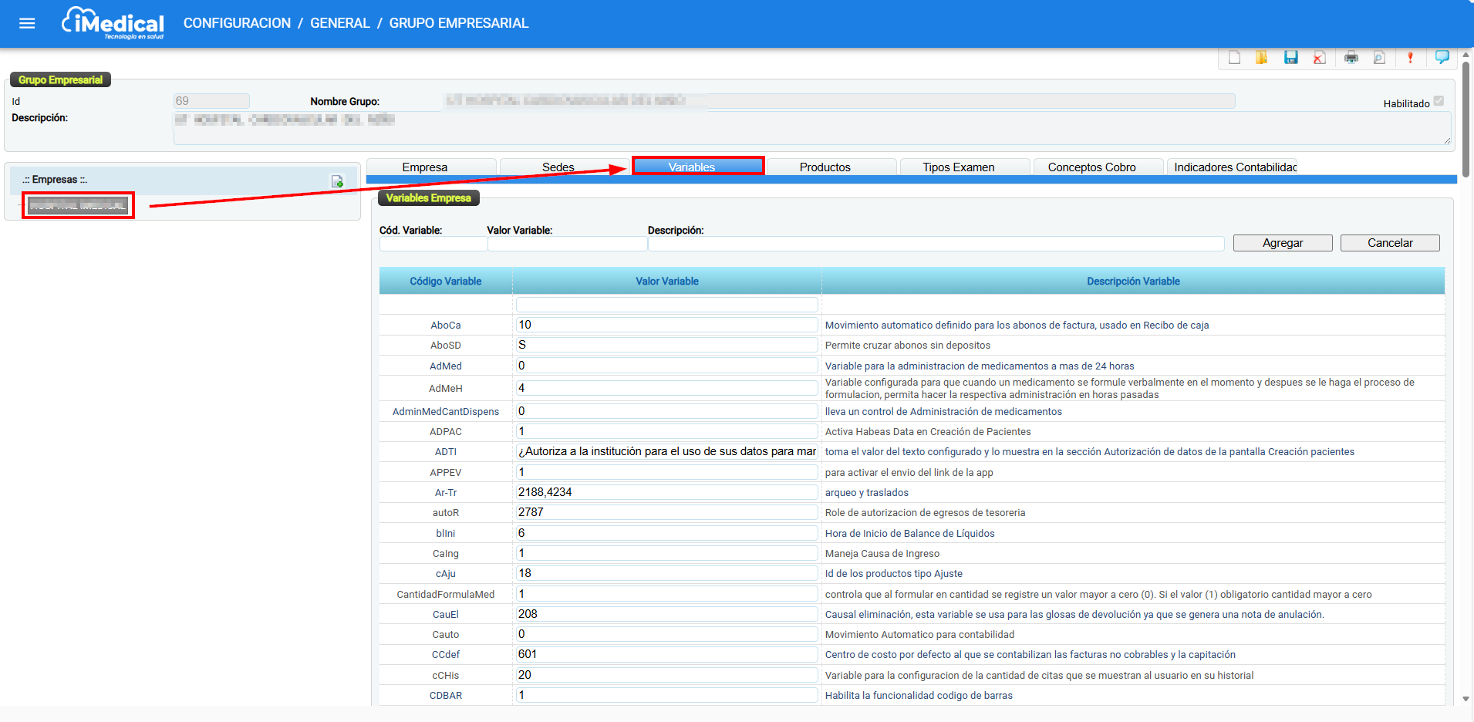Image resolution: width=1474 pixels, height=722 pixels.
Task: Open the Productos tab
Action: 825,167
